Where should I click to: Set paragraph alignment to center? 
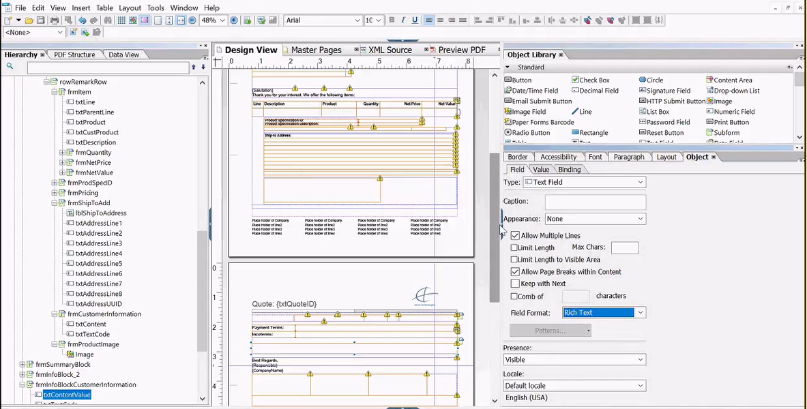point(440,20)
